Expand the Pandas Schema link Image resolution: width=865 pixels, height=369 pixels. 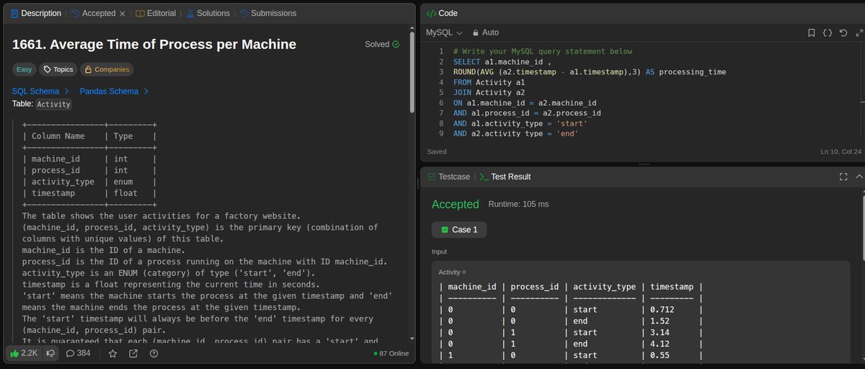[x=115, y=92]
